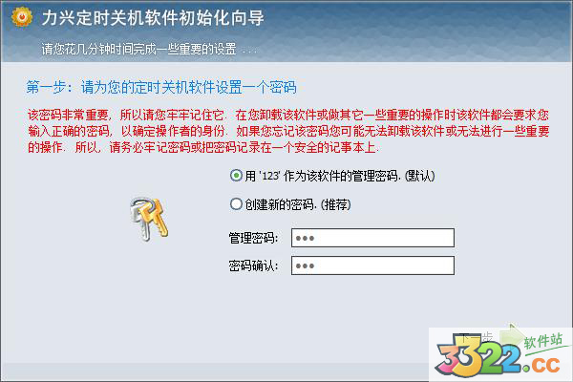Screen dimensions: 573x382
Task: Select the default '123' password radio option
Action: point(236,176)
